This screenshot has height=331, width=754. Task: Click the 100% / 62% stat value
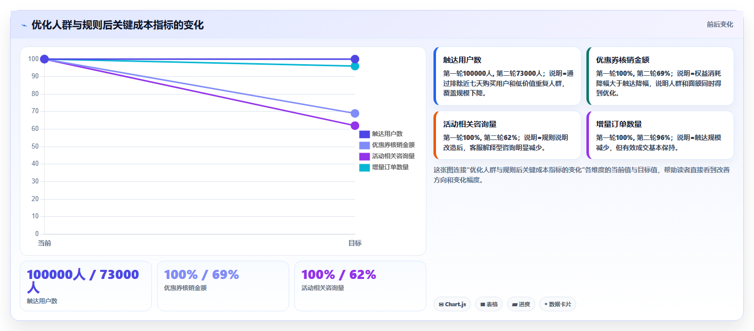click(x=339, y=275)
